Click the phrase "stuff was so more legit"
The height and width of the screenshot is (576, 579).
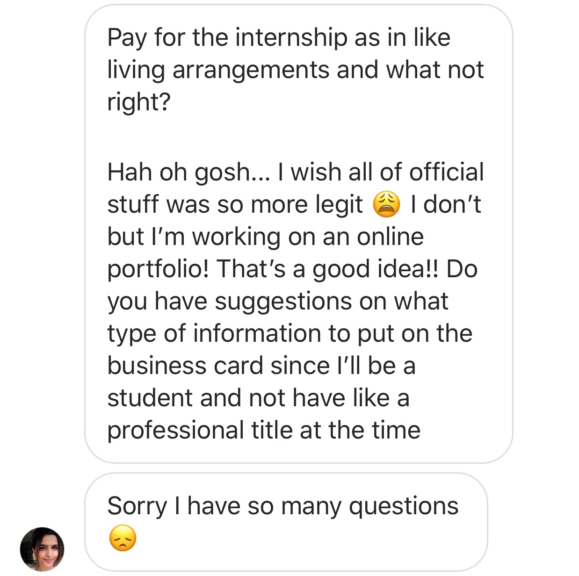point(235,205)
